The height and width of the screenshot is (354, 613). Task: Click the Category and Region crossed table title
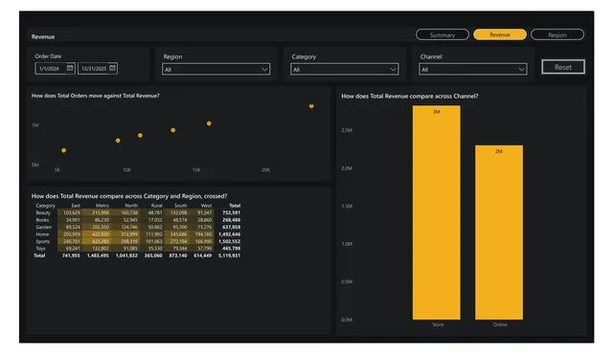click(x=129, y=196)
